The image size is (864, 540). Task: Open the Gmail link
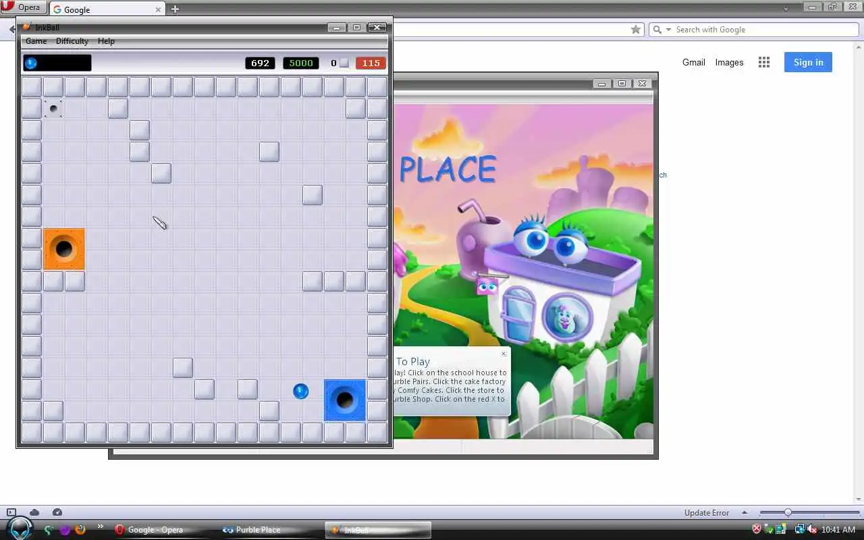pos(693,62)
